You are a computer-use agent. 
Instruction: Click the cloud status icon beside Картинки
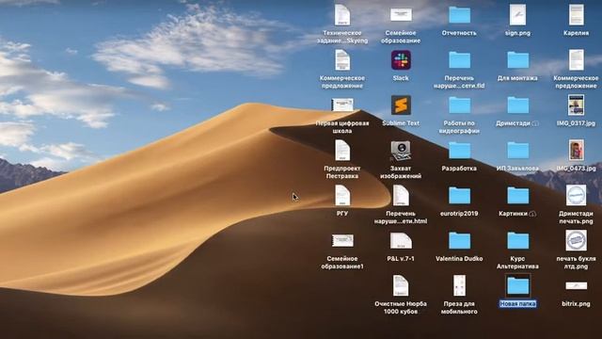pos(532,214)
